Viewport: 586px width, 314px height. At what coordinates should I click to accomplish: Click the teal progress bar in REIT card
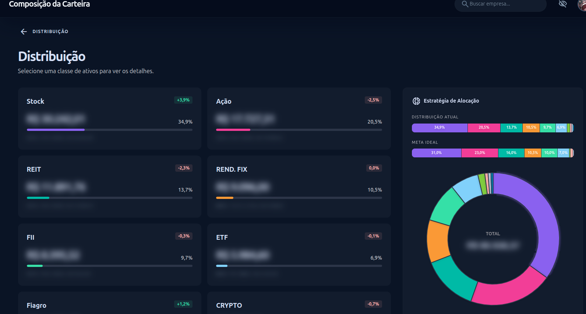coord(38,198)
